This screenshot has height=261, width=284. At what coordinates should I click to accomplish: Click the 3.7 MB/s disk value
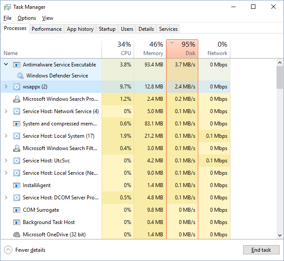185,65
